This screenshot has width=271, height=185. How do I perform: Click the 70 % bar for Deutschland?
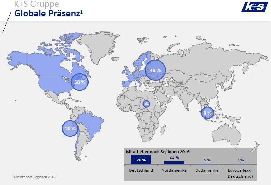tap(141, 160)
